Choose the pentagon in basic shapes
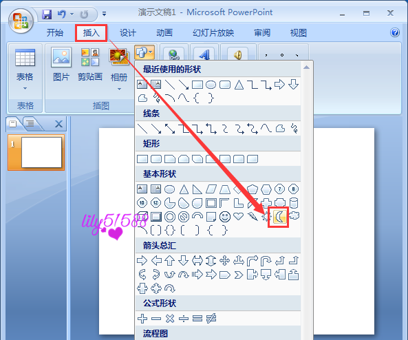Screen dimensions: 408x340 pos(253,189)
